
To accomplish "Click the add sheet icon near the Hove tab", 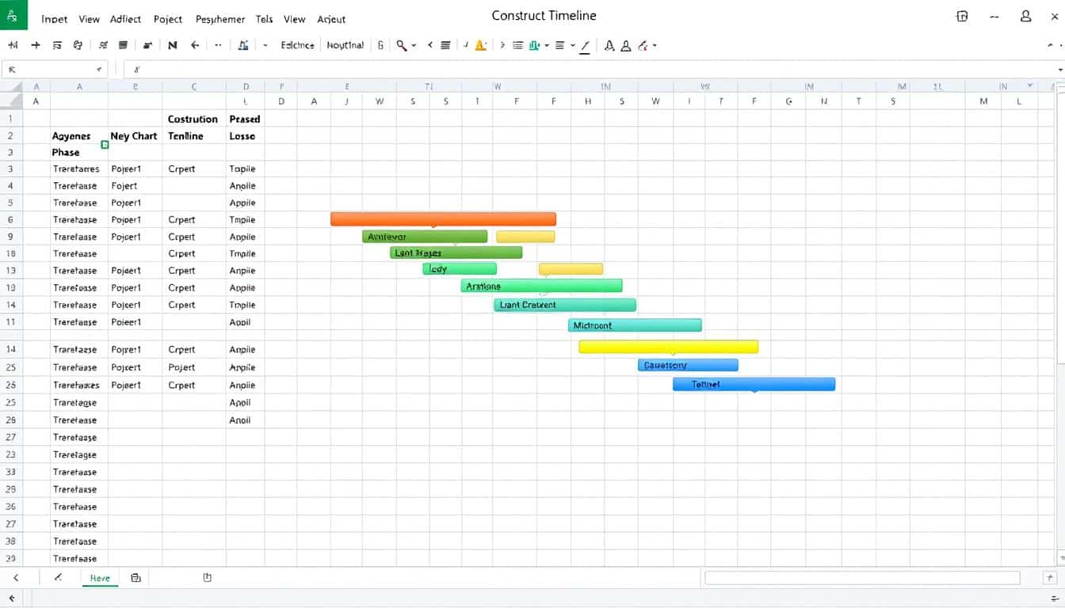I will (136, 578).
